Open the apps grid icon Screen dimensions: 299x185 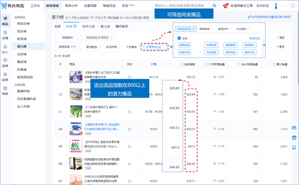pyautogui.click(x=293, y=6)
